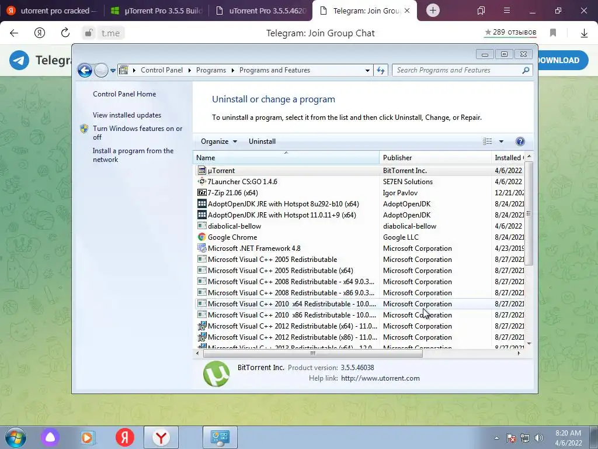Select the 7-Zip 21.06 (x64) icon
The image size is (598, 449).
(x=201, y=192)
